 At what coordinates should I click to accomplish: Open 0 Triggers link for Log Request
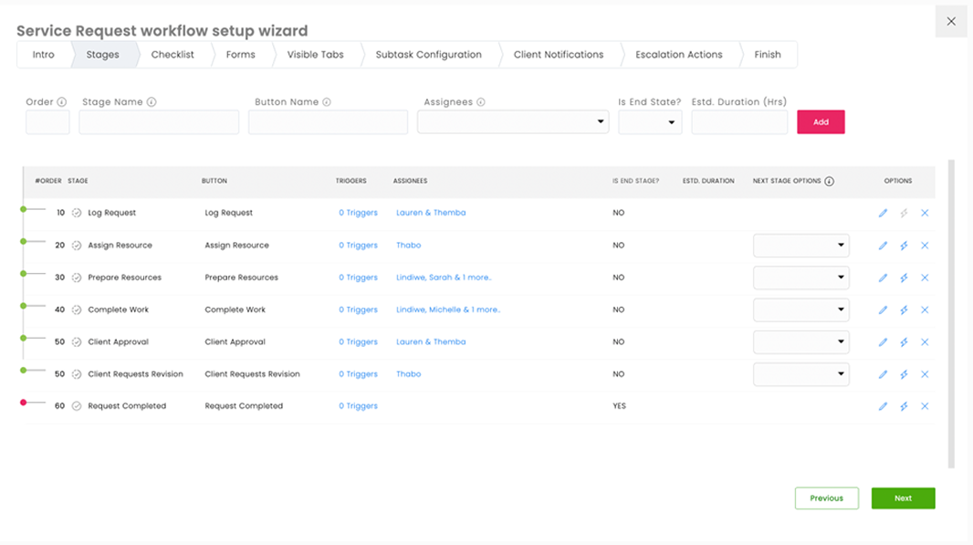tap(358, 213)
